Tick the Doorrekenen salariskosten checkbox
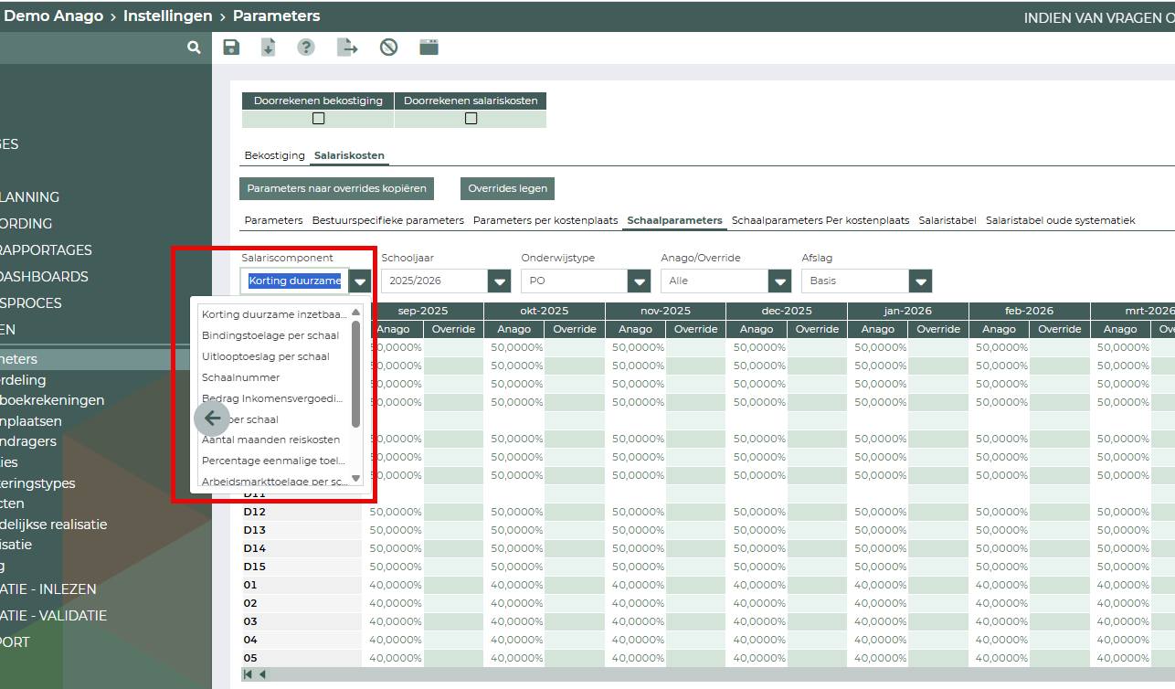The width and height of the screenshot is (1175, 689). (x=471, y=118)
